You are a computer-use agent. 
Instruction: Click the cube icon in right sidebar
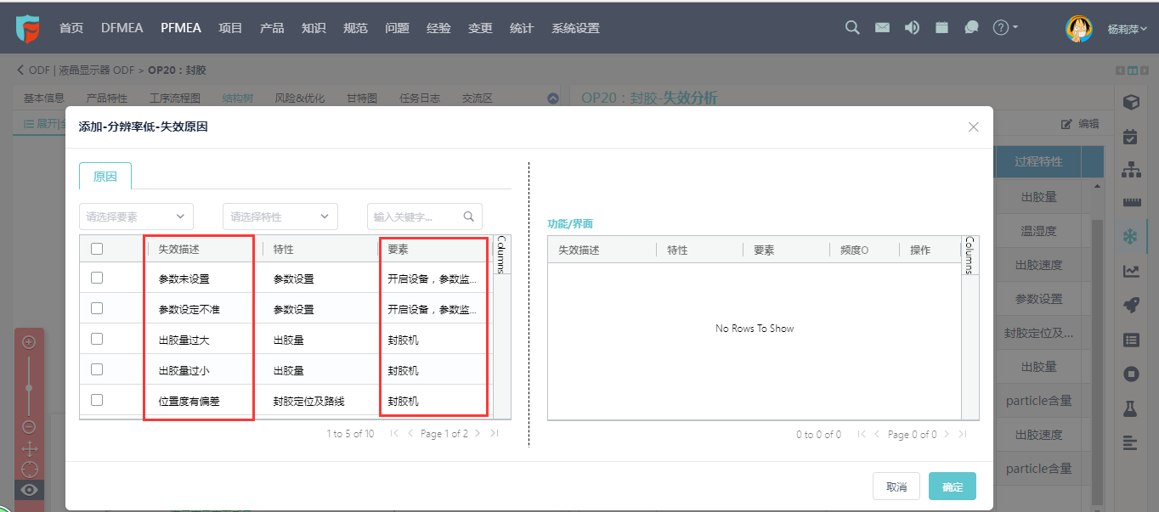click(1131, 102)
